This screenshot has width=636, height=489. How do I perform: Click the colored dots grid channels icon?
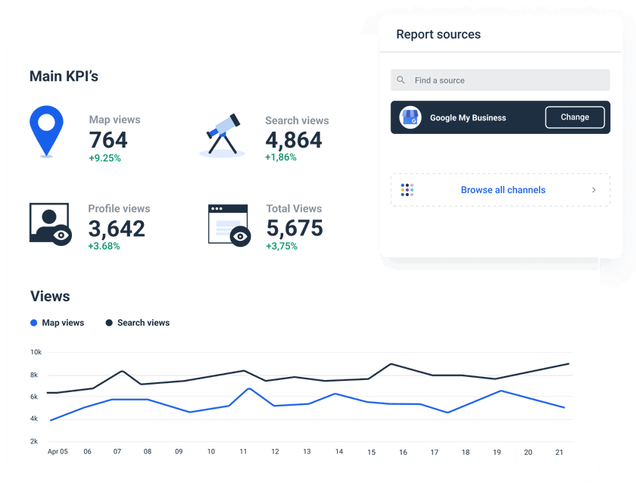(407, 190)
